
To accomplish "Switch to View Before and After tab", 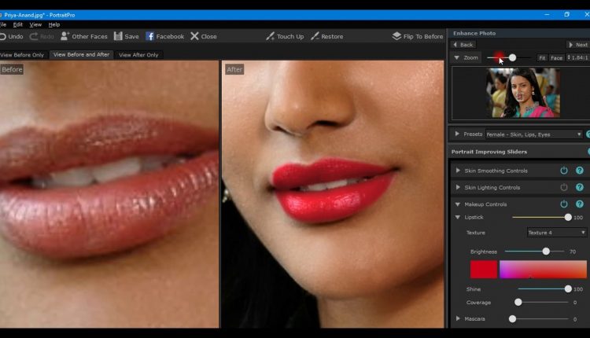I will 81,54.
